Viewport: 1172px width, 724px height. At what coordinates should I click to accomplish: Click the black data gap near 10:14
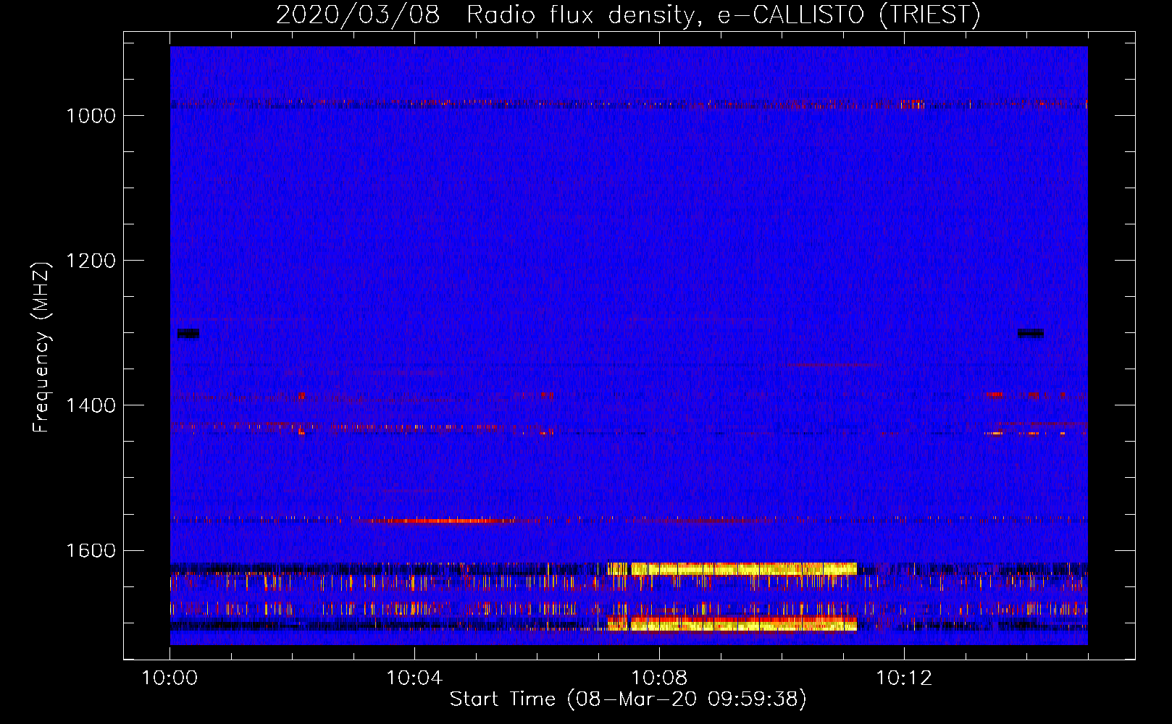1031,333
